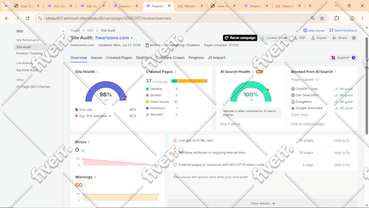Open the Crawled Pages tab
The width and height of the screenshot is (369, 208).
click(x=119, y=58)
